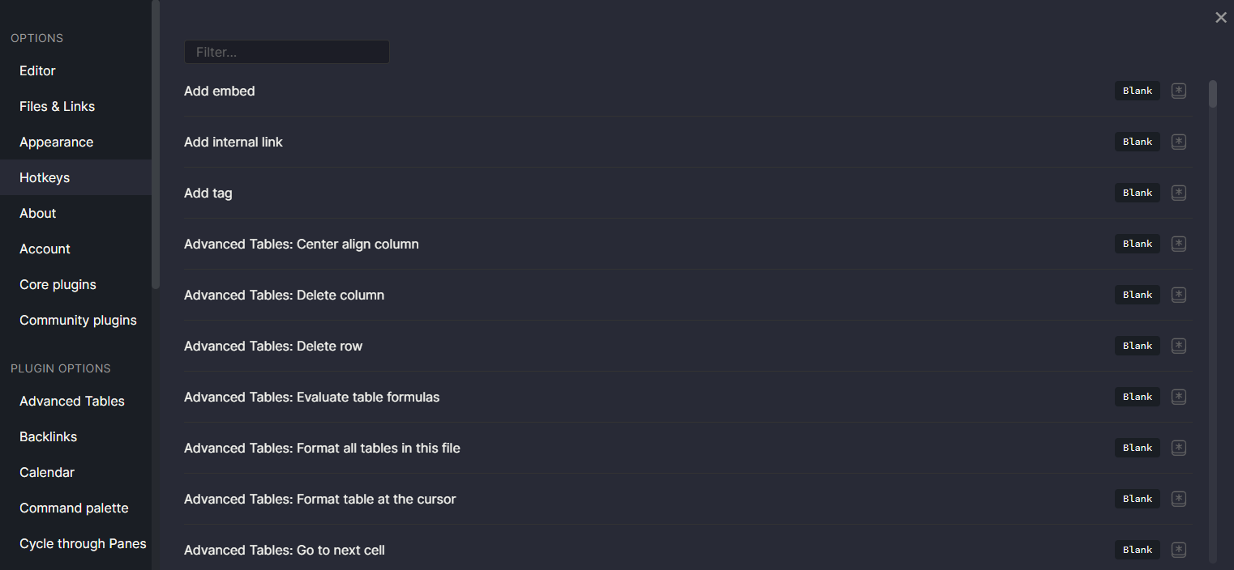Viewport: 1234px width, 570px height.
Task: Click hotkey key icon for Add internal link
Action: click(x=1179, y=142)
